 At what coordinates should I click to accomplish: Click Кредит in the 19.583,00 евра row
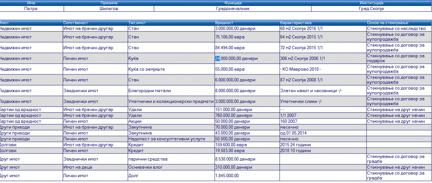(x=171, y=151)
